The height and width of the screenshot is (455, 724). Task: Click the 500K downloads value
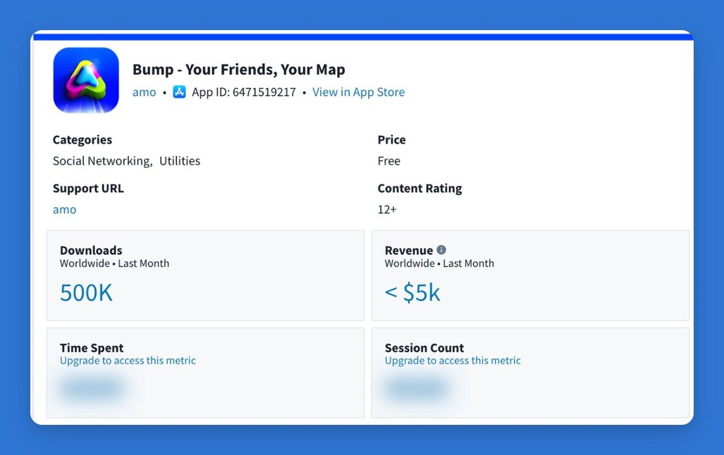(x=86, y=292)
